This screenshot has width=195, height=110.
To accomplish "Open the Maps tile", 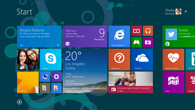I will pyautogui.click(x=173, y=82).
